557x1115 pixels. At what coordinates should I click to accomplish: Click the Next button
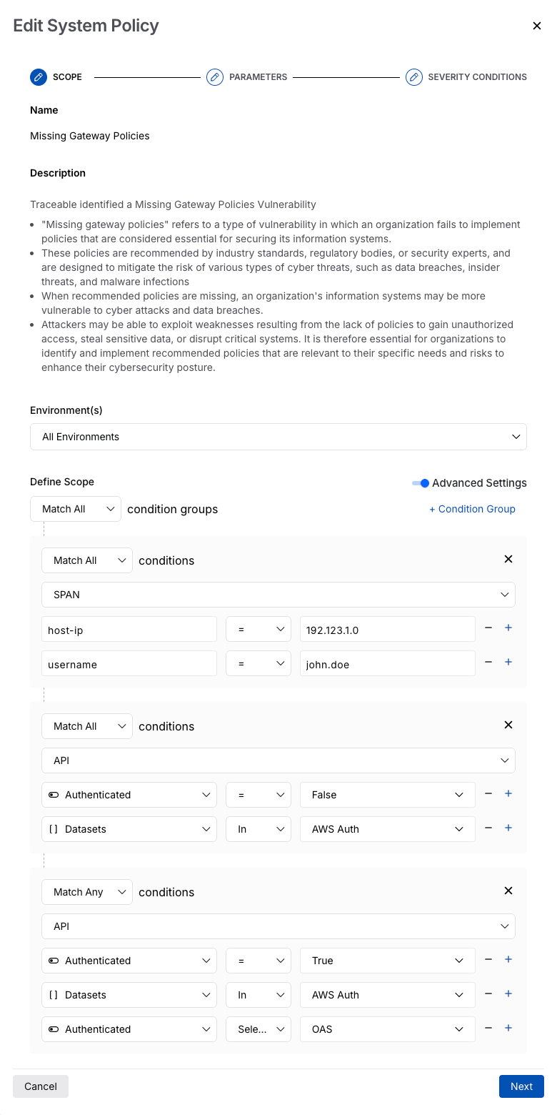click(x=521, y=1086)
